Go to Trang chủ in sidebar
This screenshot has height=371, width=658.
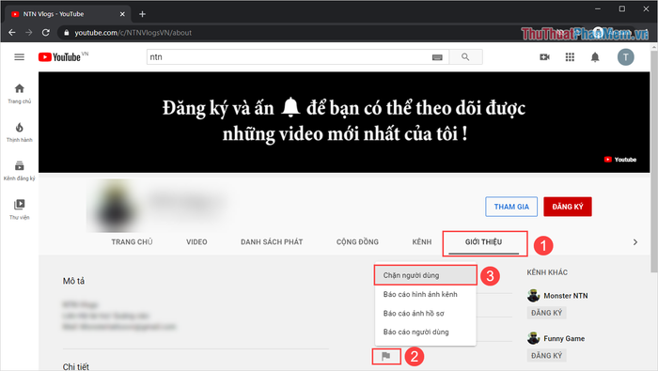(20, 94)
